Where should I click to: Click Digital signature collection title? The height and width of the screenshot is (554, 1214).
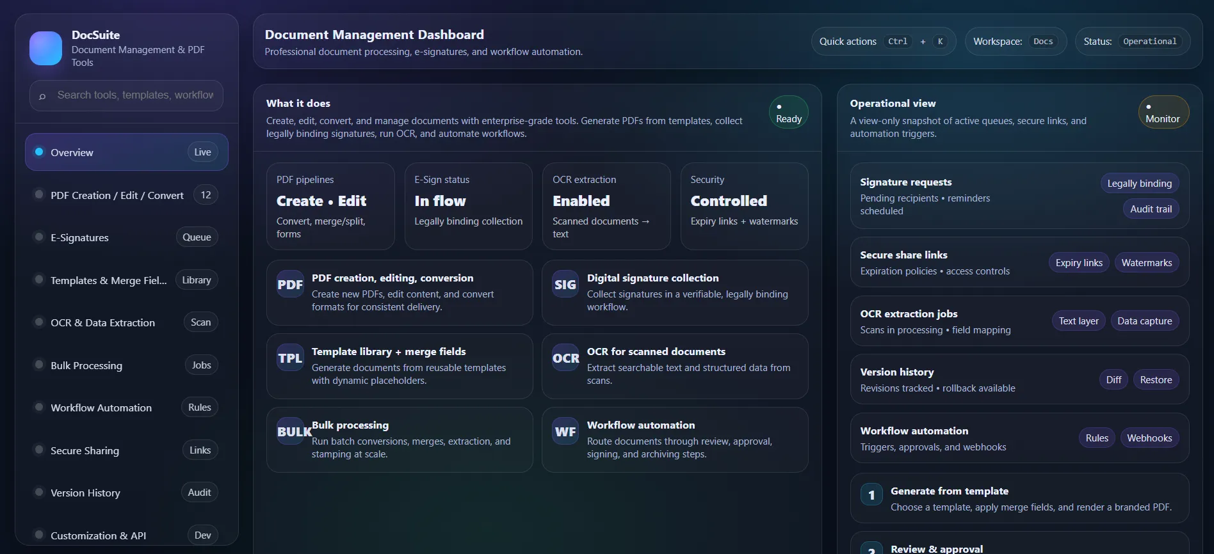click(x=652, y=278)
